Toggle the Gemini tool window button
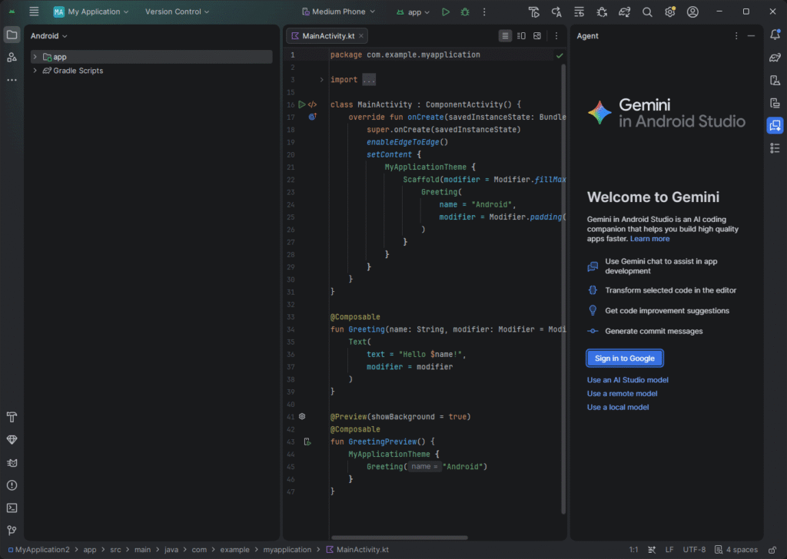 (x=775, y=125)
